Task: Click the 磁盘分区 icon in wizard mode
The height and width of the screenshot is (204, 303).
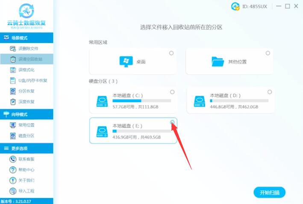Action: coord(13,136)
